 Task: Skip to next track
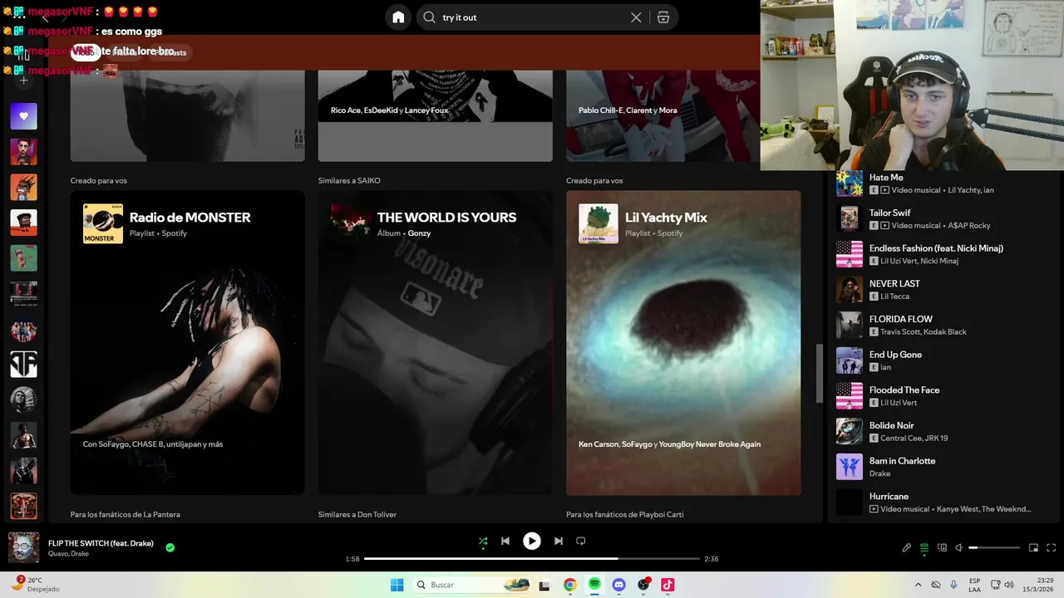[559, 541]
